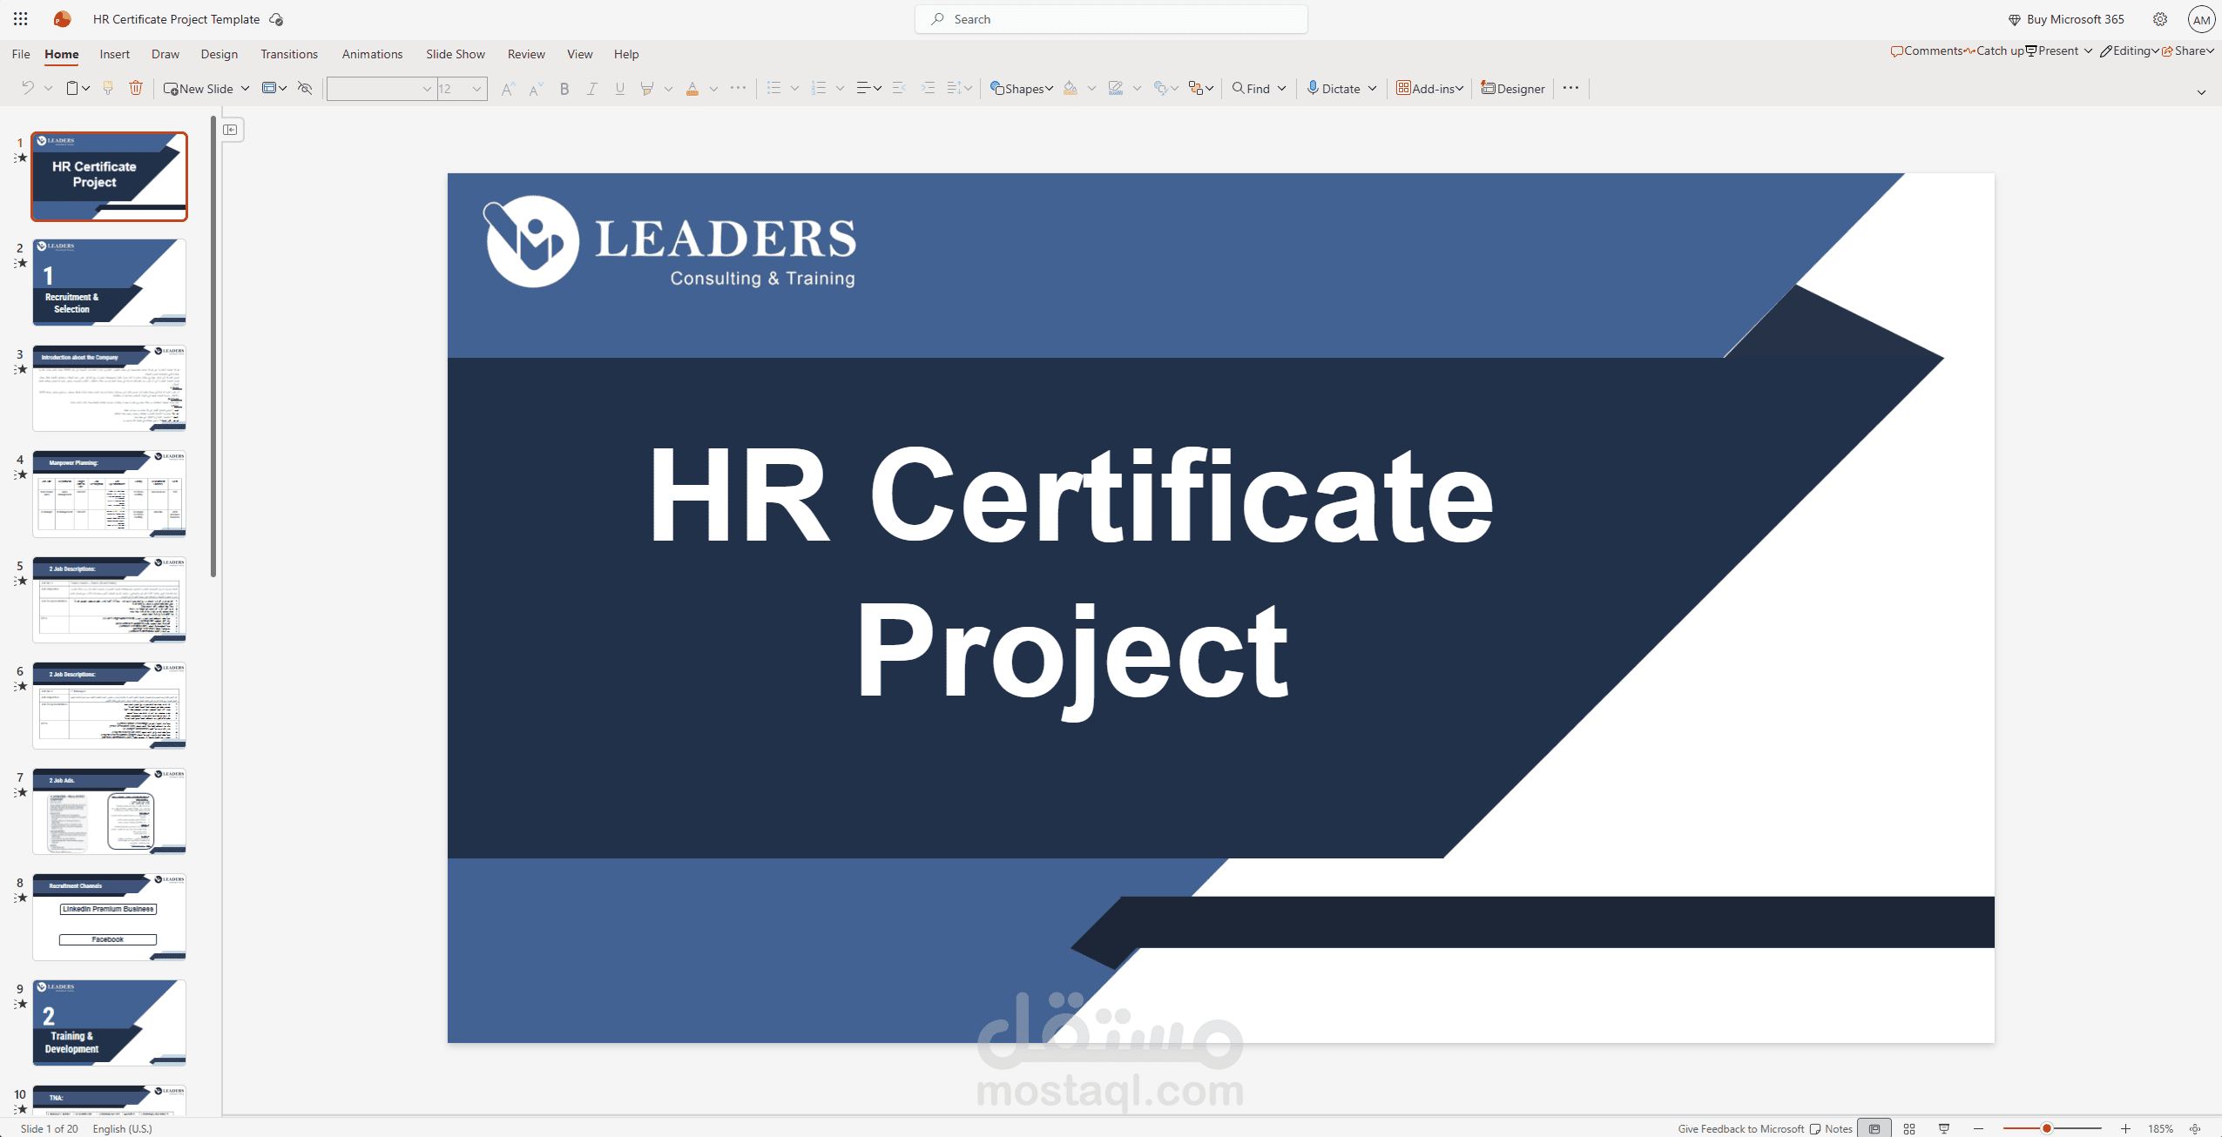The height and width of the screenshot is (1137, 2222).
Task: Toggle Normal view button in status bar
Action: [1874, 1128]
